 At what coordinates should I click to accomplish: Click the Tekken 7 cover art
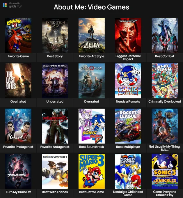click(x=128, y=36)
